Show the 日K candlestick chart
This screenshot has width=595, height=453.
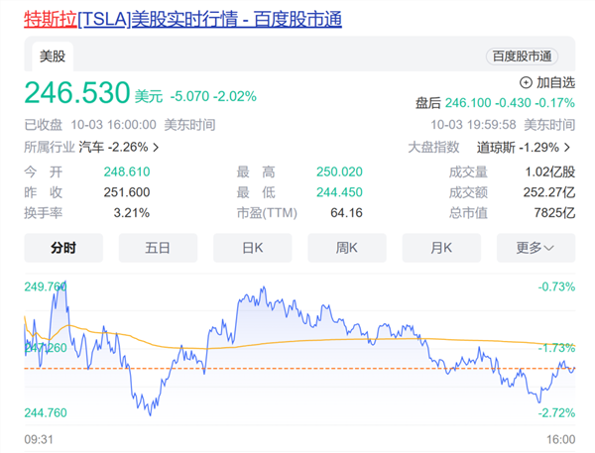tap(252, 248)
